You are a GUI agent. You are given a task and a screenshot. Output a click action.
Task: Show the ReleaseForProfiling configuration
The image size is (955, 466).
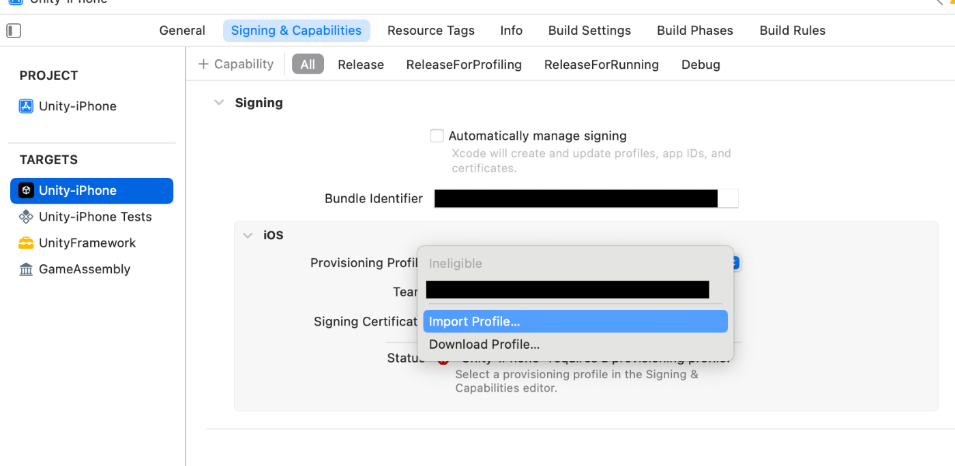(x=464, y=65)
